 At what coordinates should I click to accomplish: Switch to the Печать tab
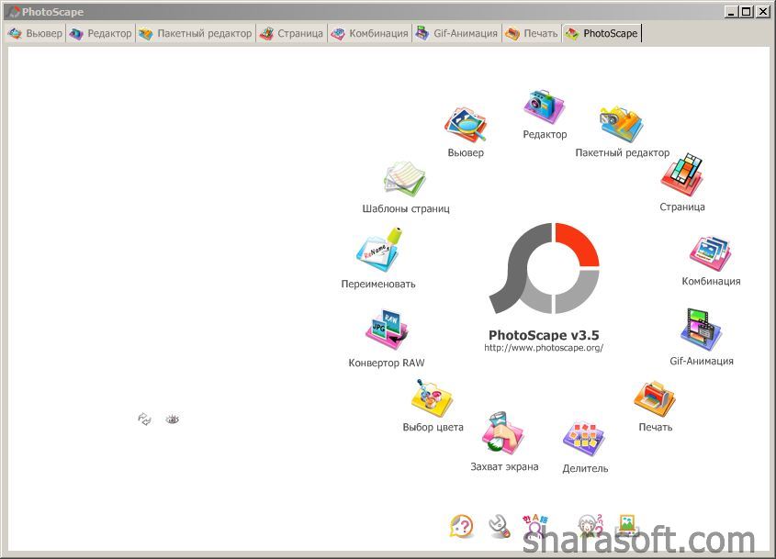(x=532, y=34)
